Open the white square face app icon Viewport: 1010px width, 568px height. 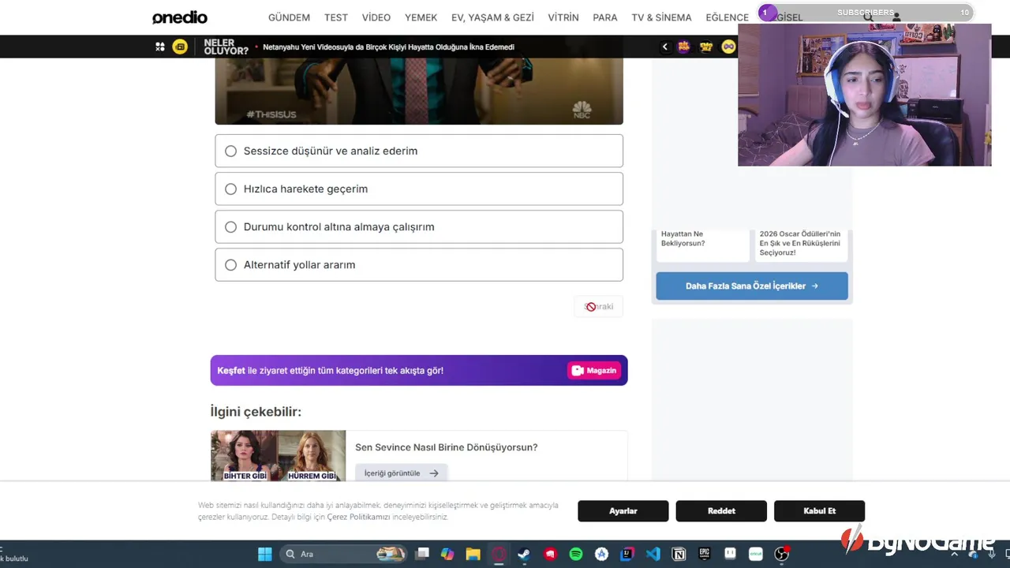coord(730,554)
